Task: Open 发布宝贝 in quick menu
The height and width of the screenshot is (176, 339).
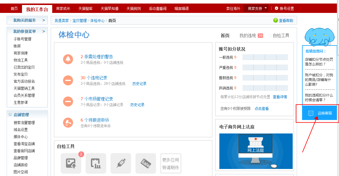Action: point(21,75)
